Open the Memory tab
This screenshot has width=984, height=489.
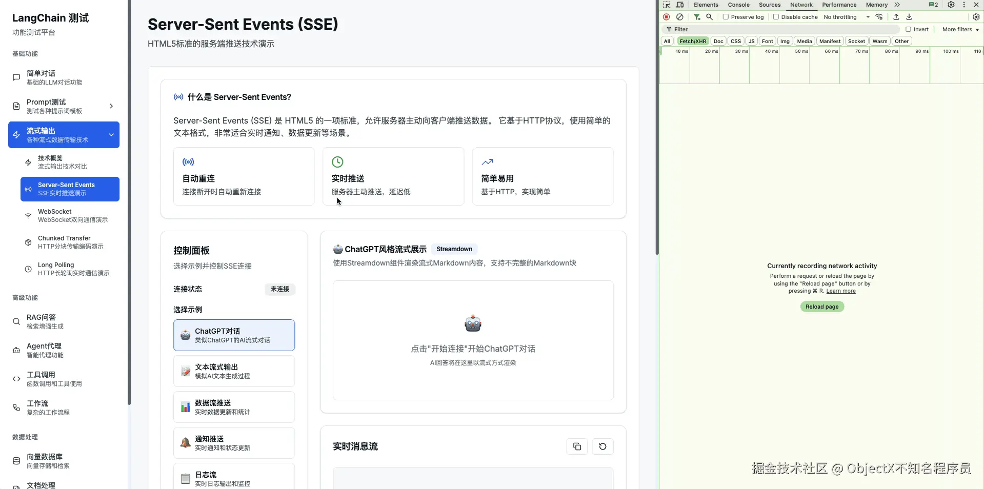click(x=877, y=5)
